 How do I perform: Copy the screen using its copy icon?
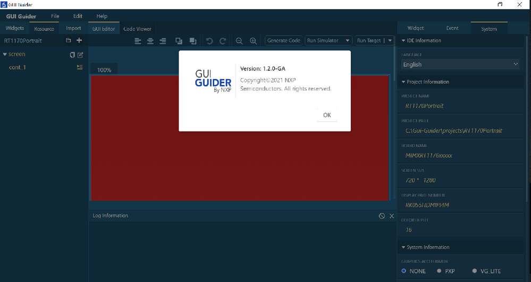tap(72, 55)
